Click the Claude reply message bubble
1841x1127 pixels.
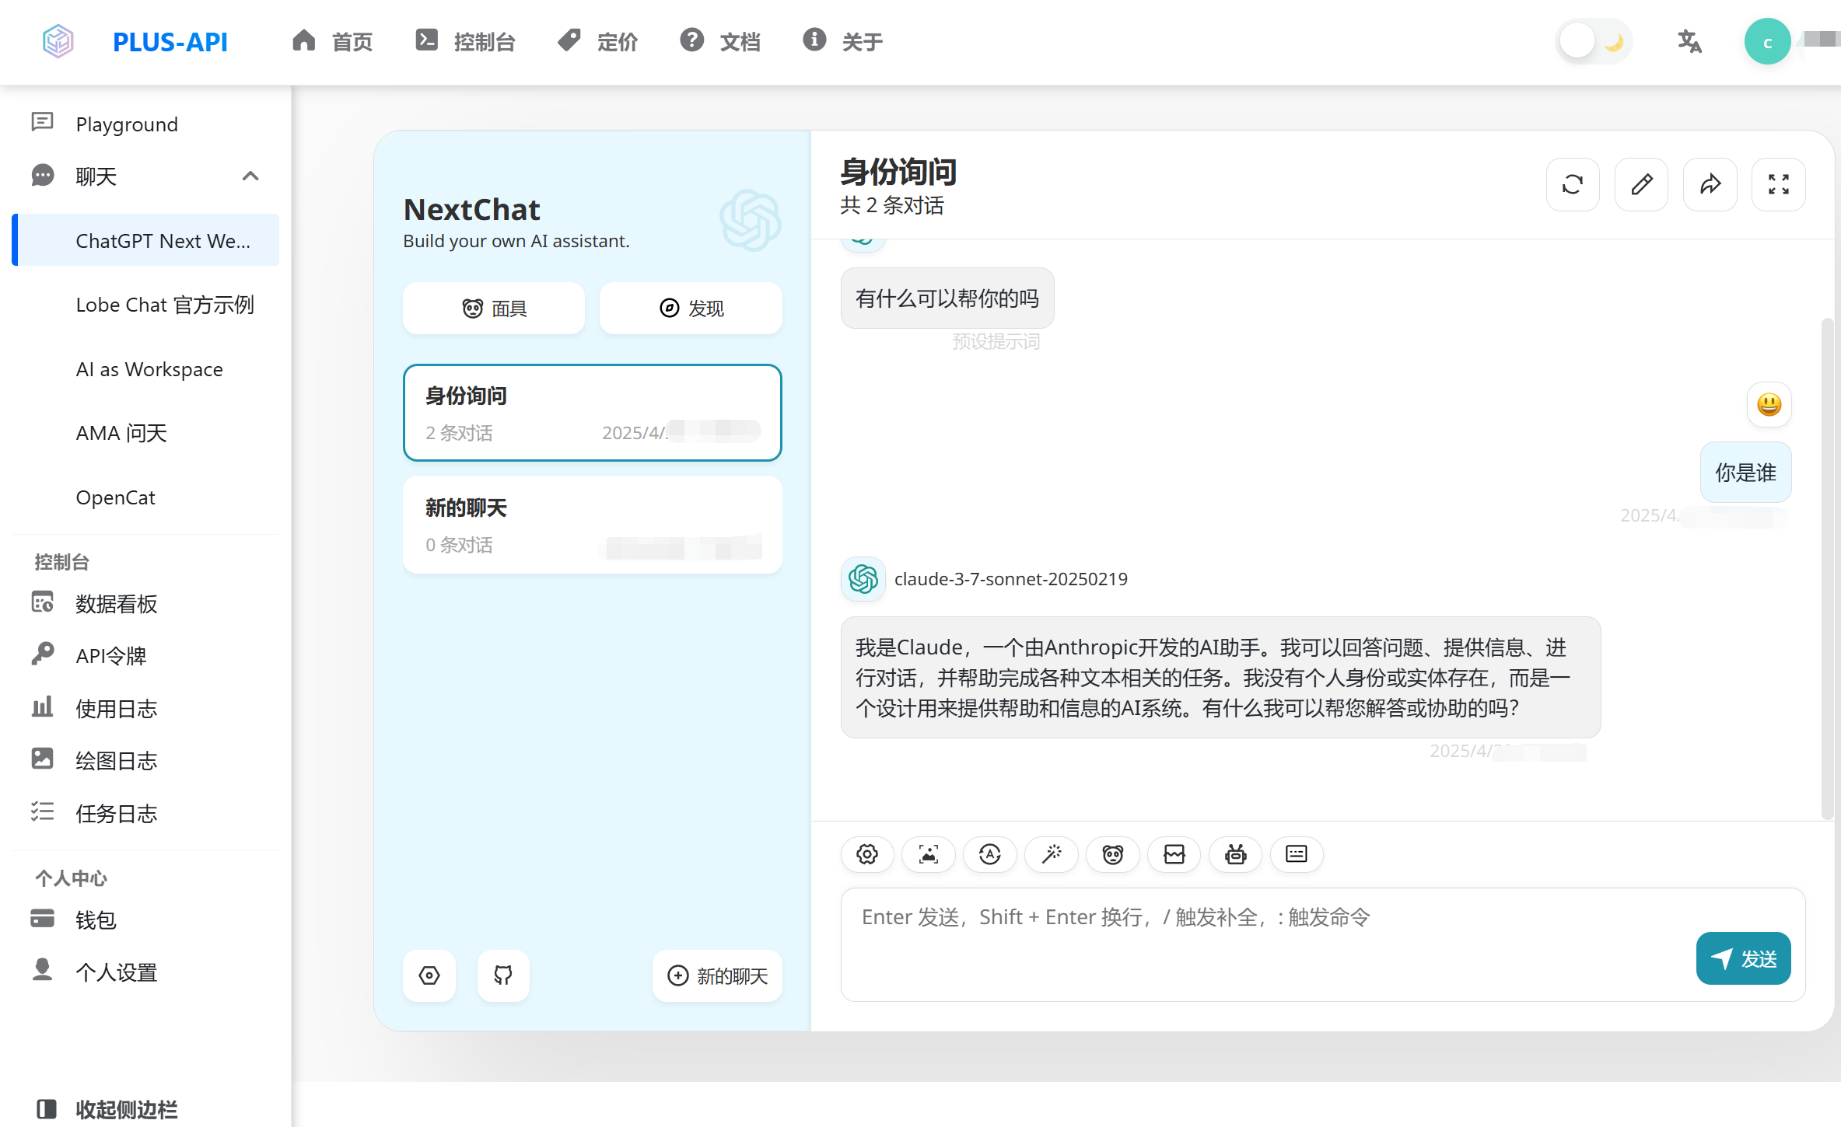coord(1220,677)
